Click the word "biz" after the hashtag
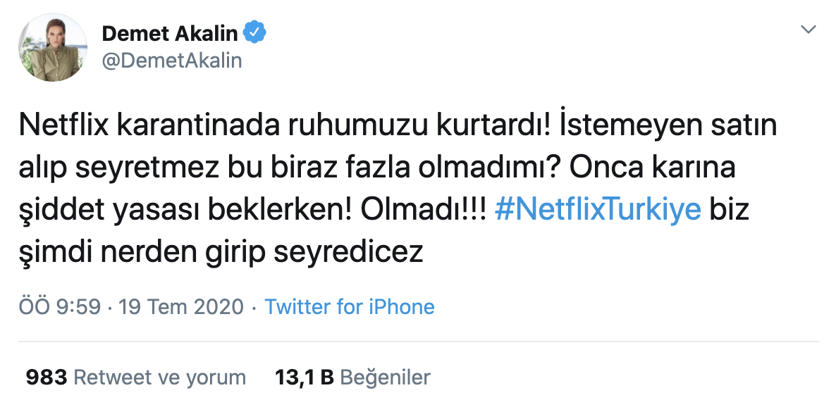 (x=729, y=210)
